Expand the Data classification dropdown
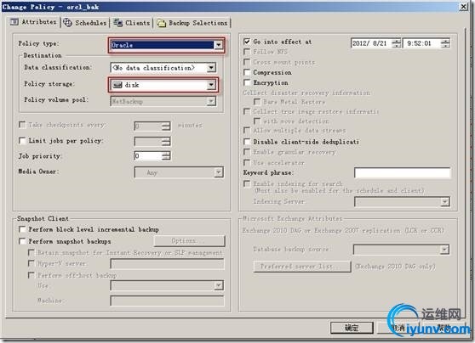The image size is (475, 343). 211,68
